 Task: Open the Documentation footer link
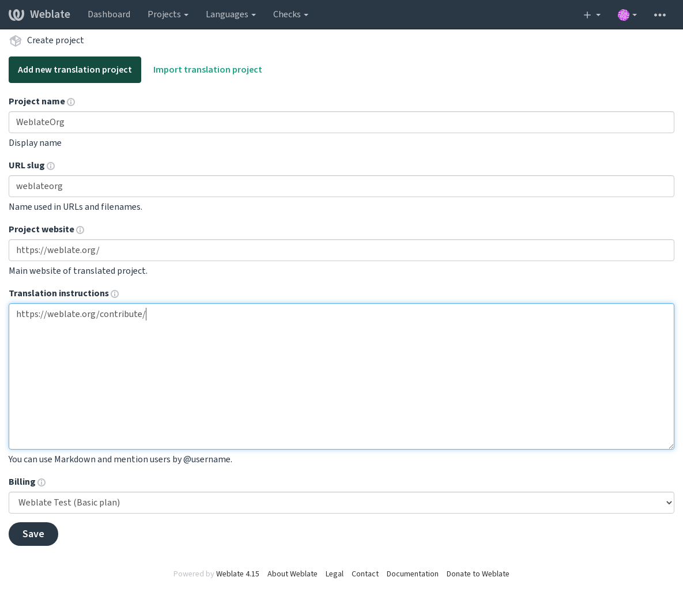point(413,574)
